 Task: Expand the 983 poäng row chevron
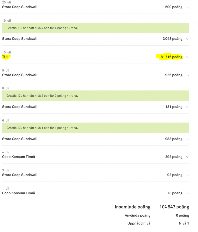click(x=188, y=139)
